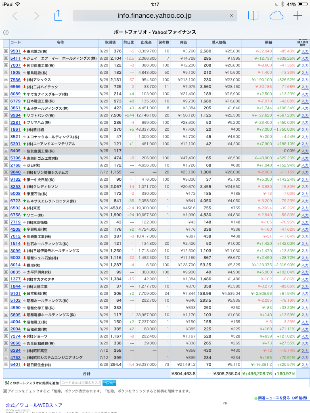This screenshot has width=310, height=413.
Task: Click 入力 link for 新日鐵住金 row
Action: click(305, 365)
